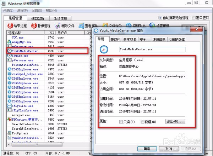Image resolution: width=213 pixels, height=156 pixels.
Task: Click the 检查更新 globe icon
Action: pyautogui.click(x=152, y=25)
